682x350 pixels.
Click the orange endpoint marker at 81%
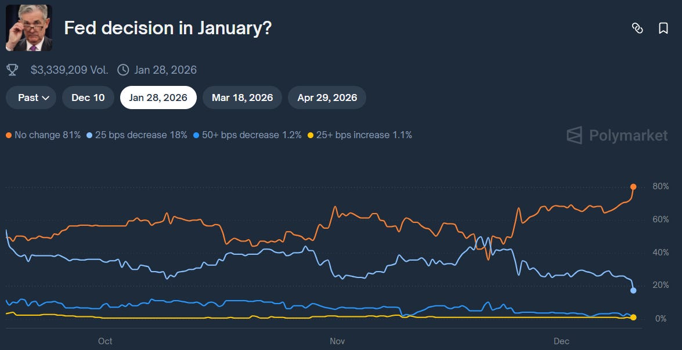633,187
